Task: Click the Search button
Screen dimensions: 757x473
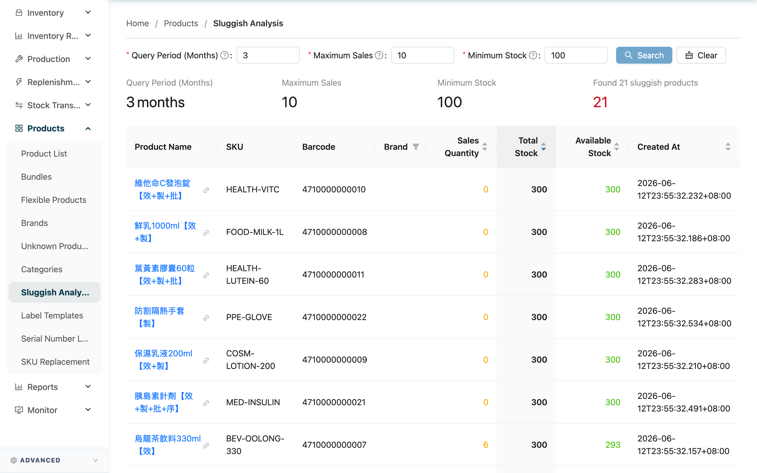Action: (644, 55)
